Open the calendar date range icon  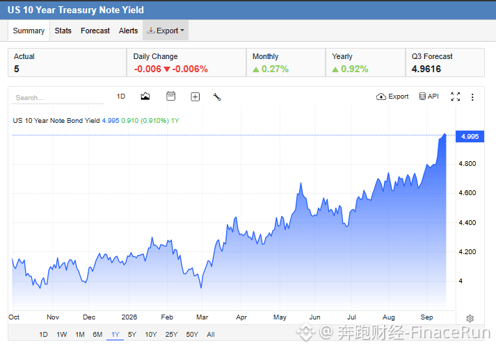[170, 96]
